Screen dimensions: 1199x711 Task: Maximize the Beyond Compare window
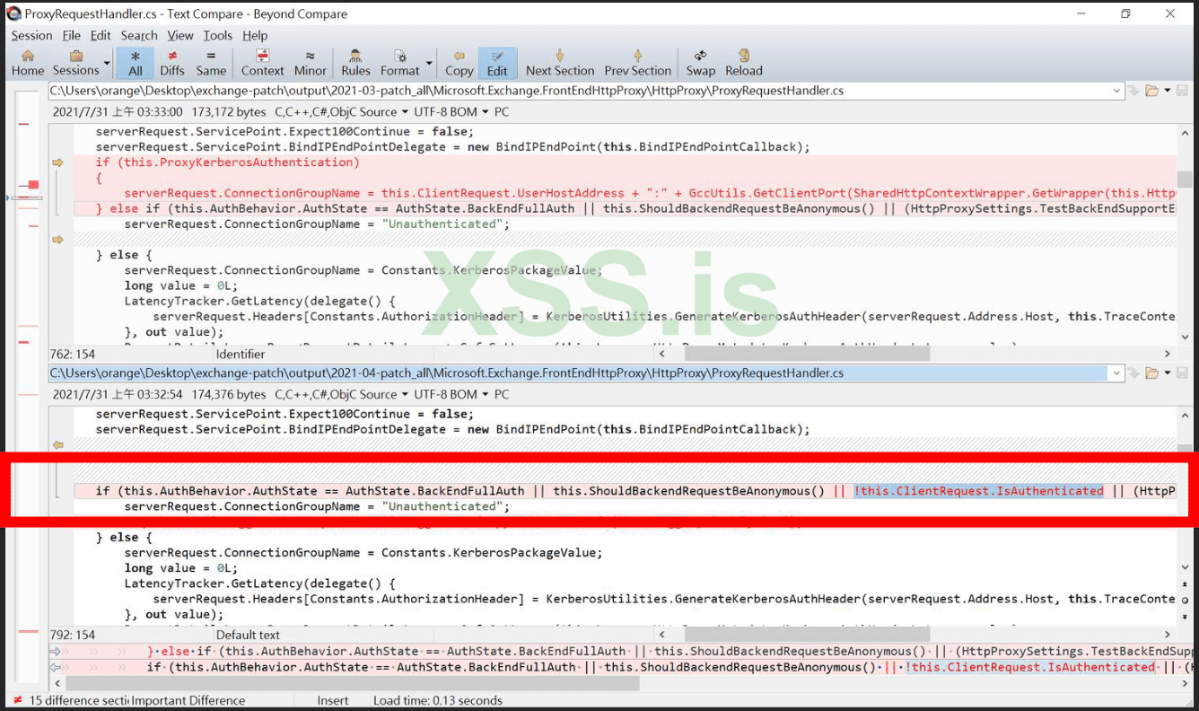tap(1125, 13)
